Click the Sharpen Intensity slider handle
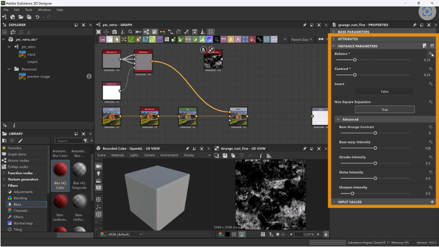The height and width of the screenshot is (247, 439). click(352, 194)
